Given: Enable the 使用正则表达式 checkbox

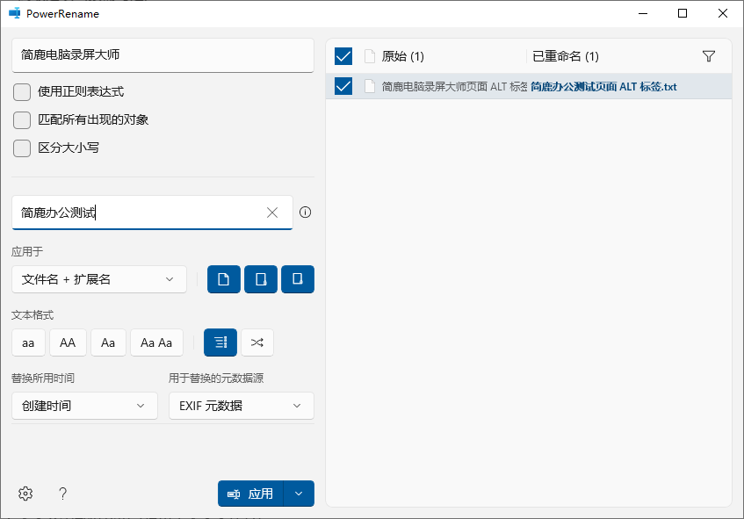Looking at the screenshot, I should click(22, 91).
